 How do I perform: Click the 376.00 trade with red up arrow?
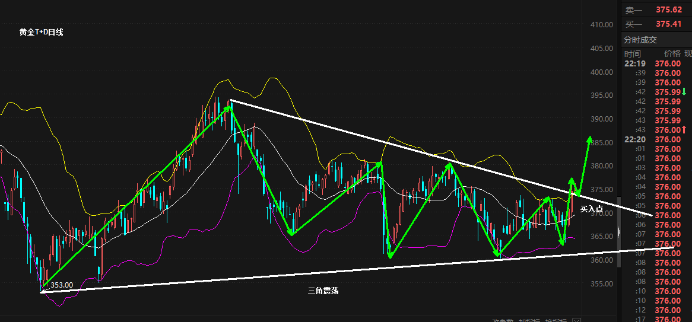[656, 130]
